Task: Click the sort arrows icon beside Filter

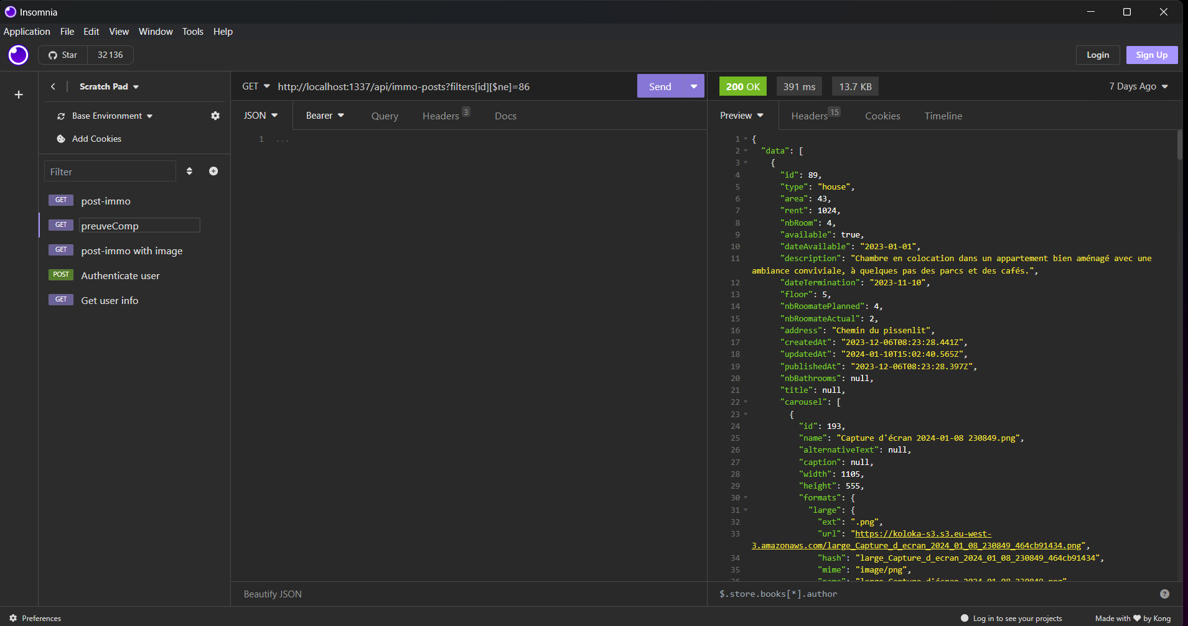Action: point(189,171)
